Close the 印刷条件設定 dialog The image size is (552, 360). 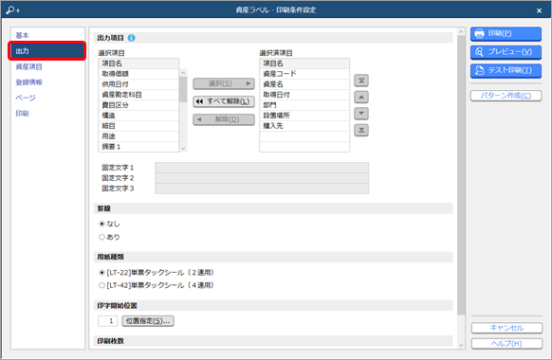[x=539, y=10]
